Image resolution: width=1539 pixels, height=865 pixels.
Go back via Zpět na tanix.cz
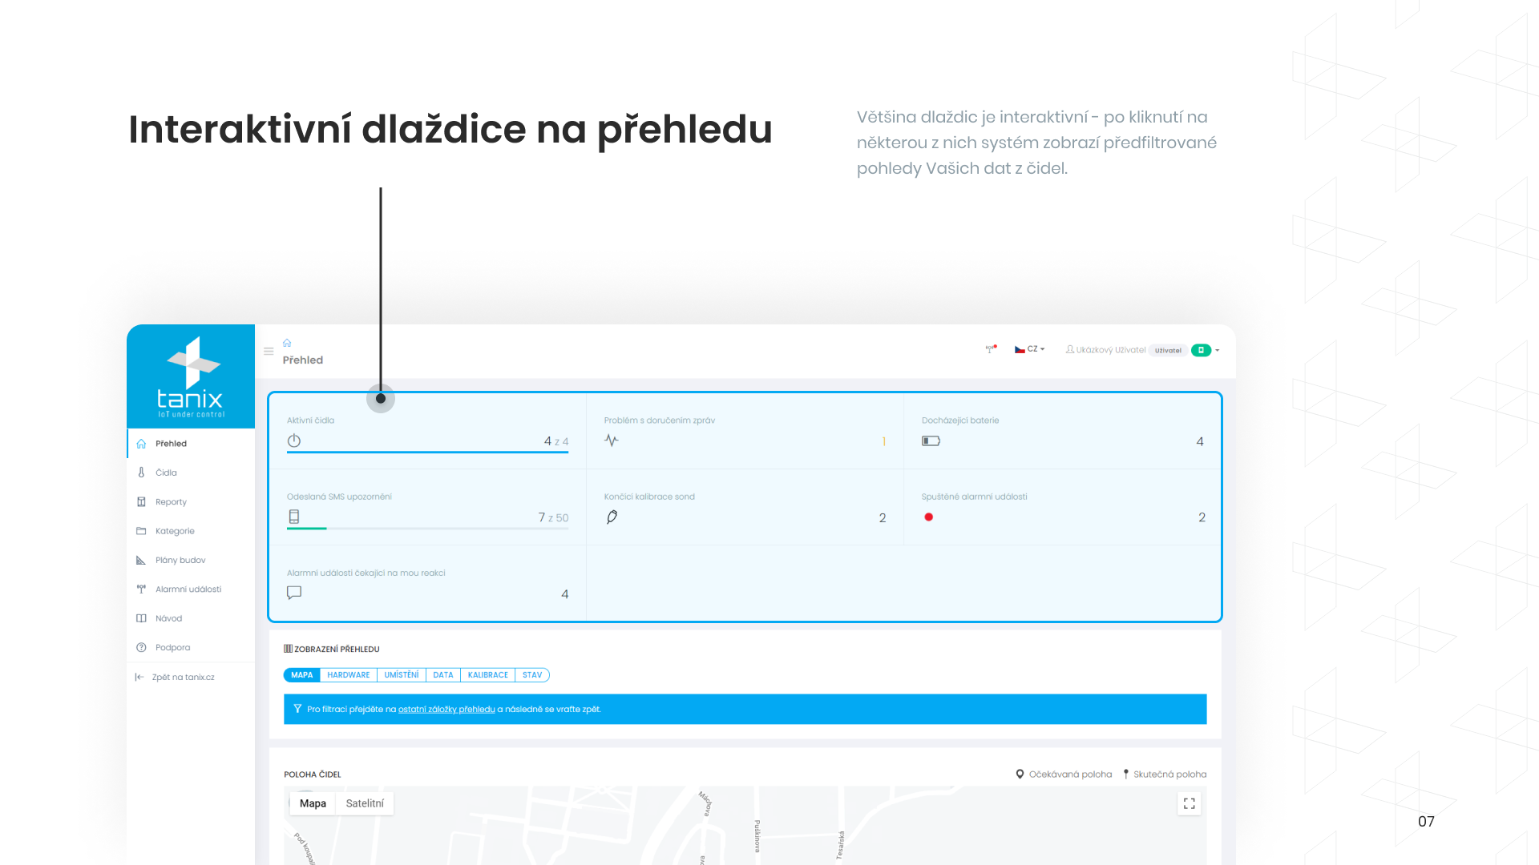(x=183, y=677)
